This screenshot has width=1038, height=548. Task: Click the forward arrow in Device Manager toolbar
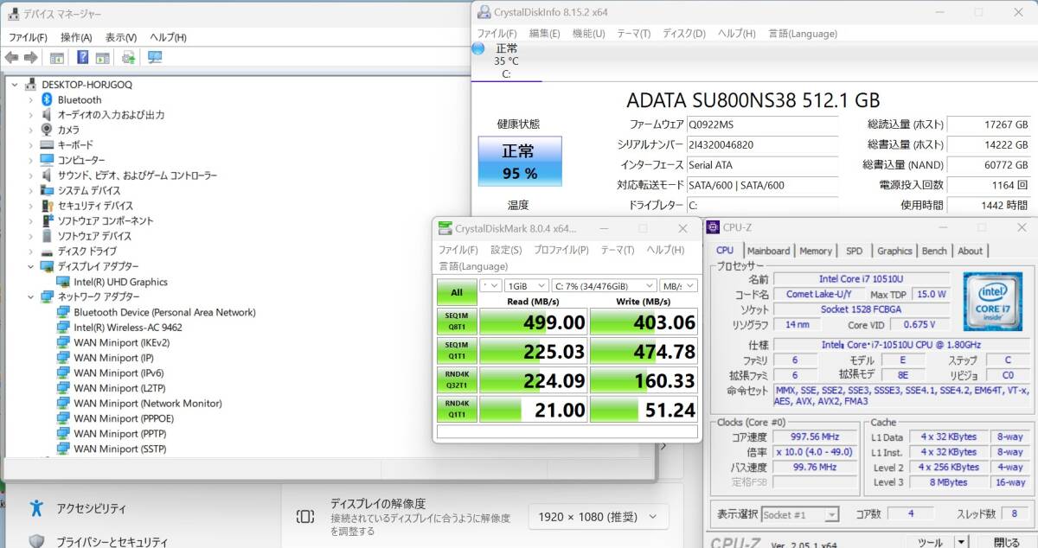tap(30, 58)
